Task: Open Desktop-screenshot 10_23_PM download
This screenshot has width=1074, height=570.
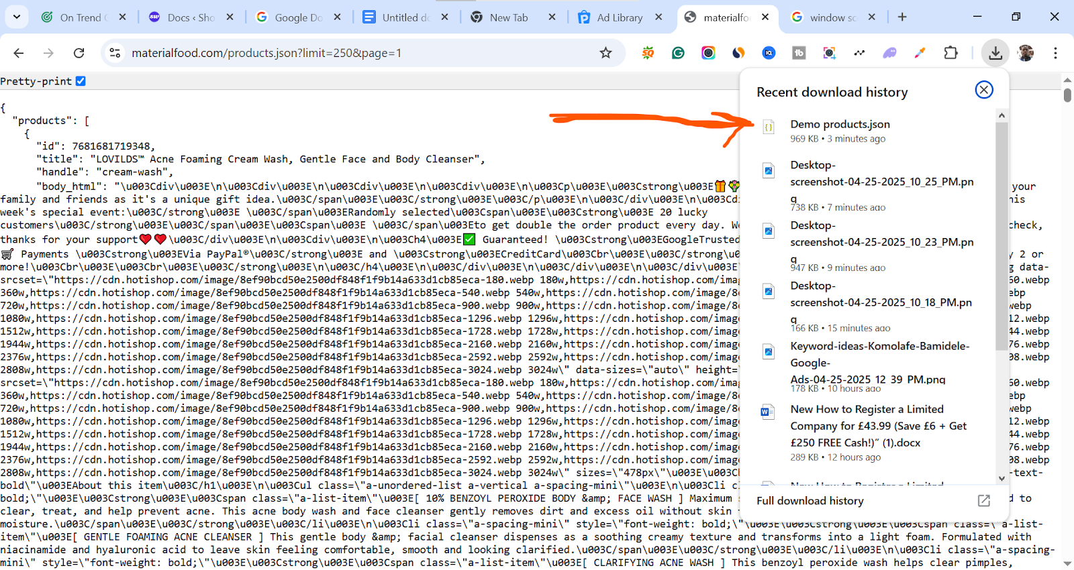Action: (x=869, y=245)
